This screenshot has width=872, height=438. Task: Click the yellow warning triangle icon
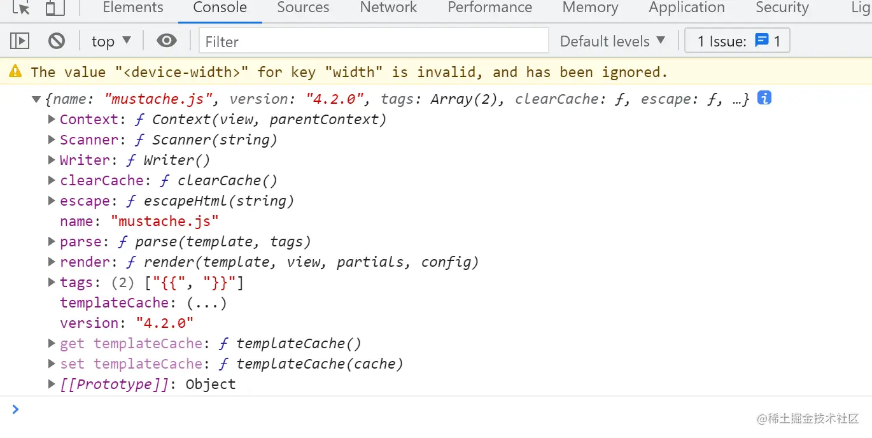point(15,71)
